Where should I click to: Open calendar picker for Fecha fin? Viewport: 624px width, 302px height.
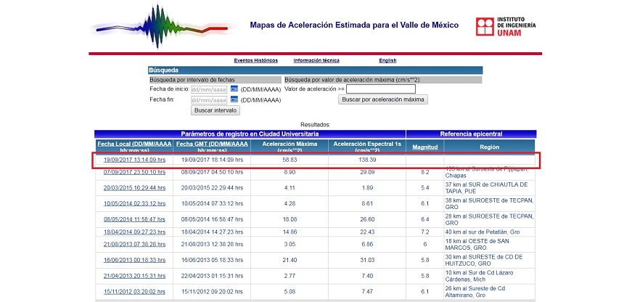pyautogui.click(x=234, y=99)
